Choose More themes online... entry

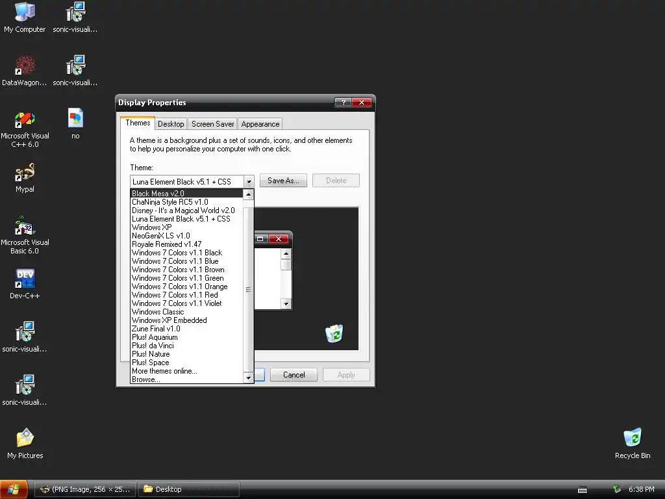click(186, 371)
